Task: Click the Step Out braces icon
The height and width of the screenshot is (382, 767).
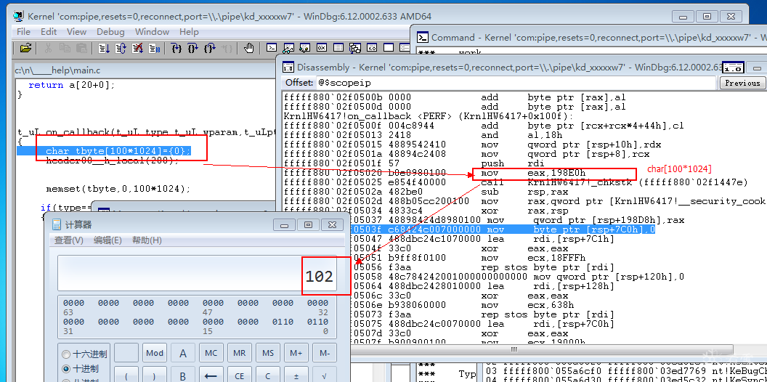Action: (x=210, y=48)
